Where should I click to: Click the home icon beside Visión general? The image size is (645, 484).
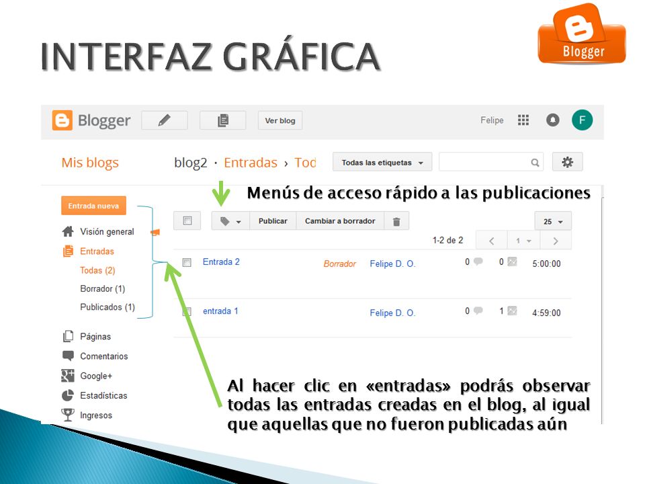tap(68, 231)
